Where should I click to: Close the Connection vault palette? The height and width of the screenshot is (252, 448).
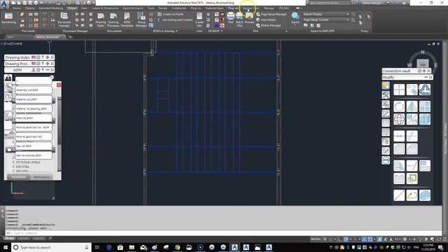point(429,71)
